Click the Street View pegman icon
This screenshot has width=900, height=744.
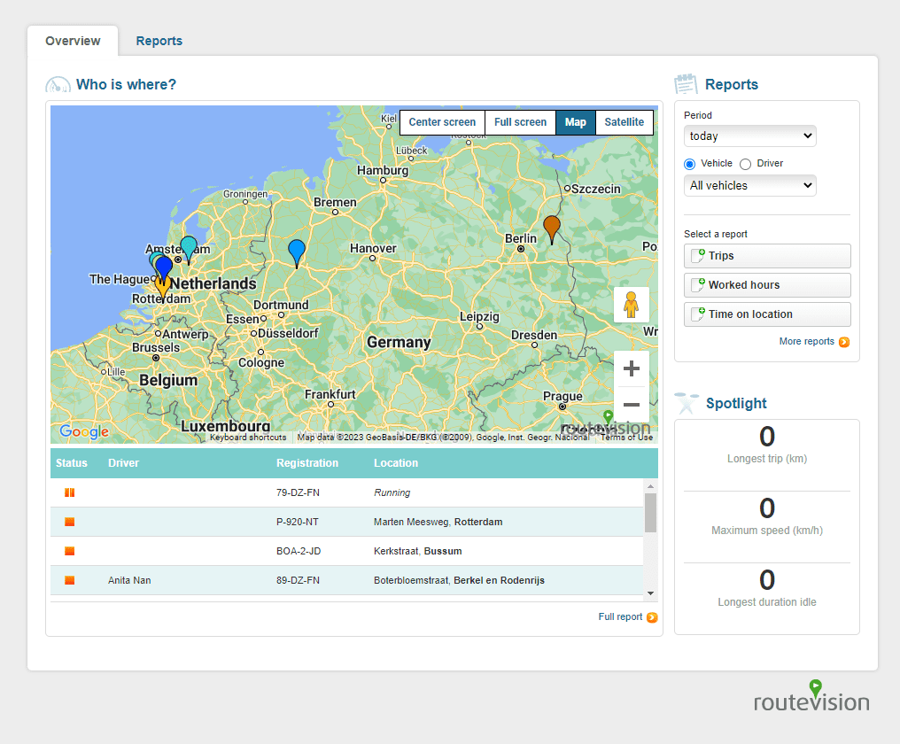[x=632, y=304]
